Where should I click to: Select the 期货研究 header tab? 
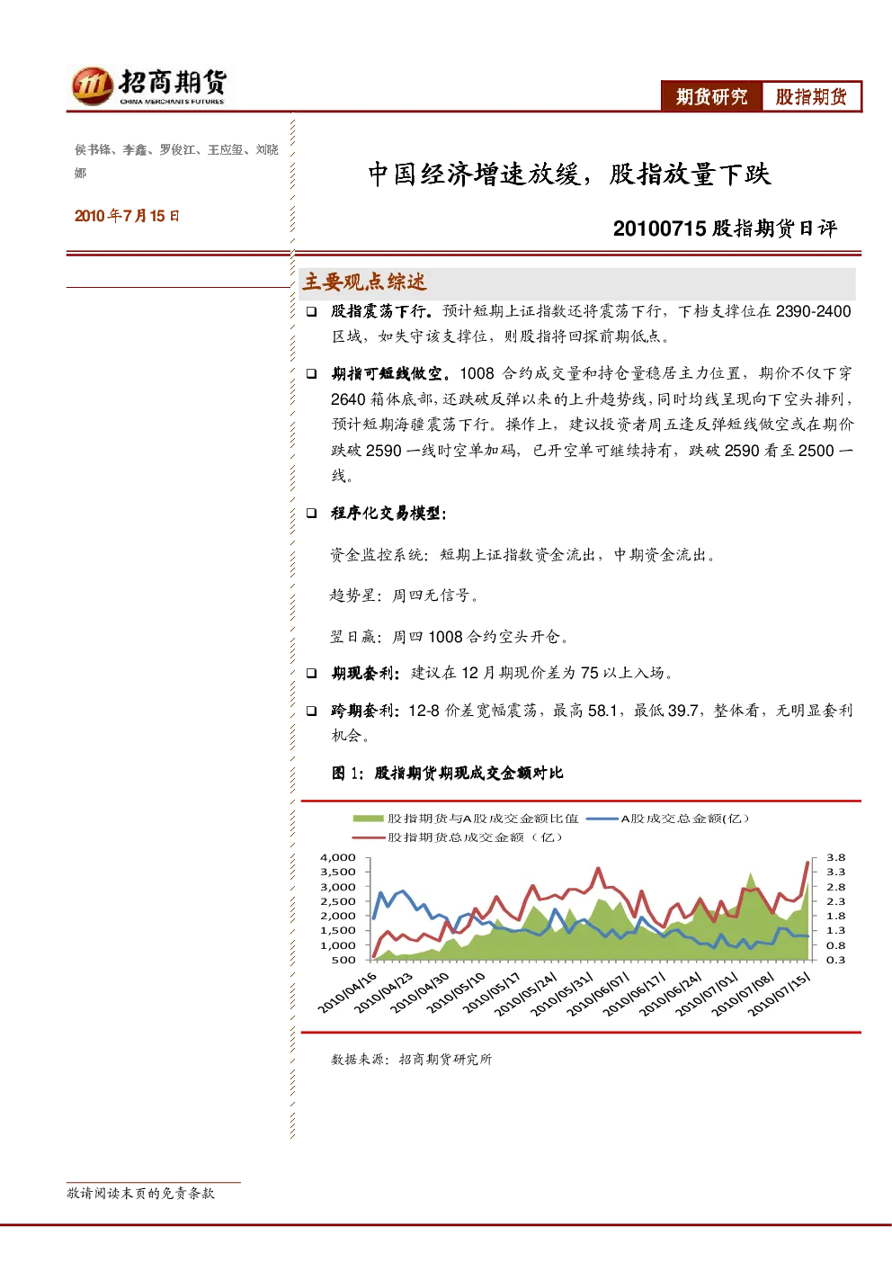712,97
